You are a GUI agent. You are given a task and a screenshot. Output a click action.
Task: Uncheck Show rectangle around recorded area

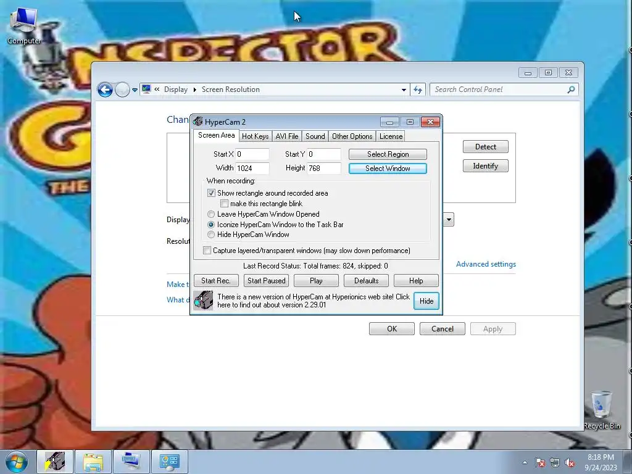pyautogui.click(x=211, y=193)
